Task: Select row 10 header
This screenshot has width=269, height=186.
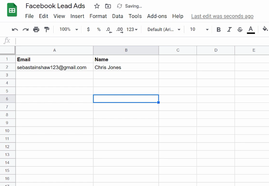Action: [x=7, y=131]
